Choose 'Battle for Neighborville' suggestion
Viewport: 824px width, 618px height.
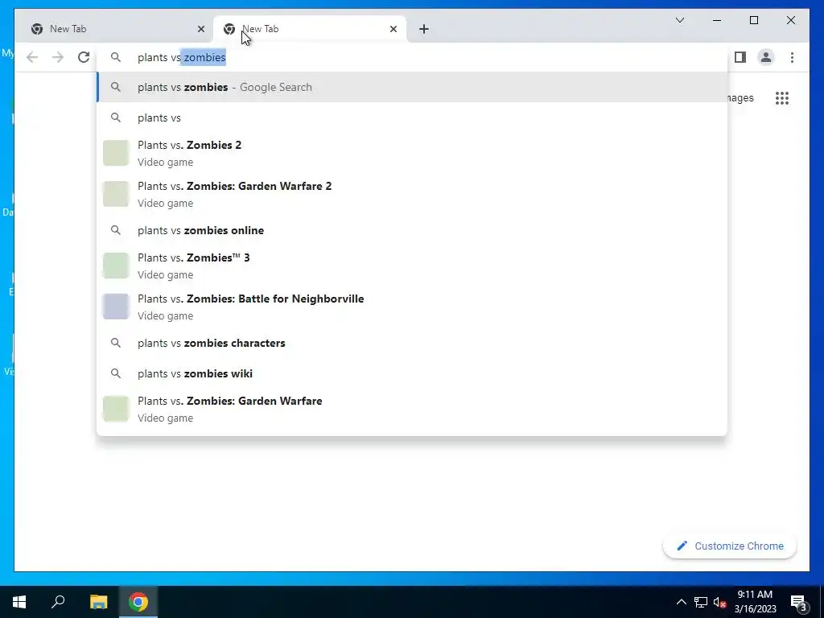(x=412, y=307)
